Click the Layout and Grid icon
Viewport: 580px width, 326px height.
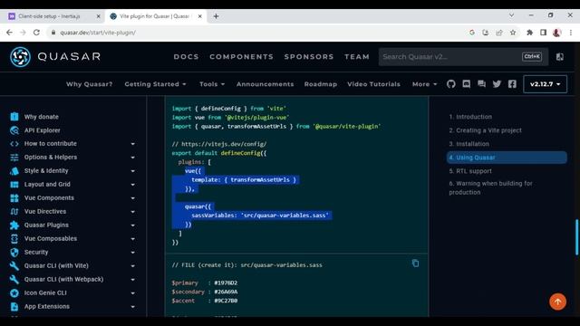(14, 185)
